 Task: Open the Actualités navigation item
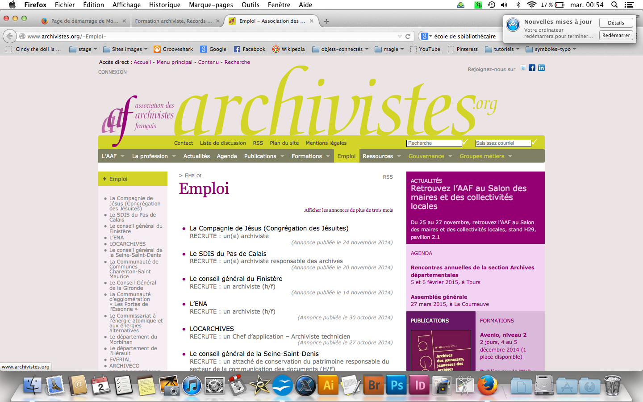[x=196, y=156]
